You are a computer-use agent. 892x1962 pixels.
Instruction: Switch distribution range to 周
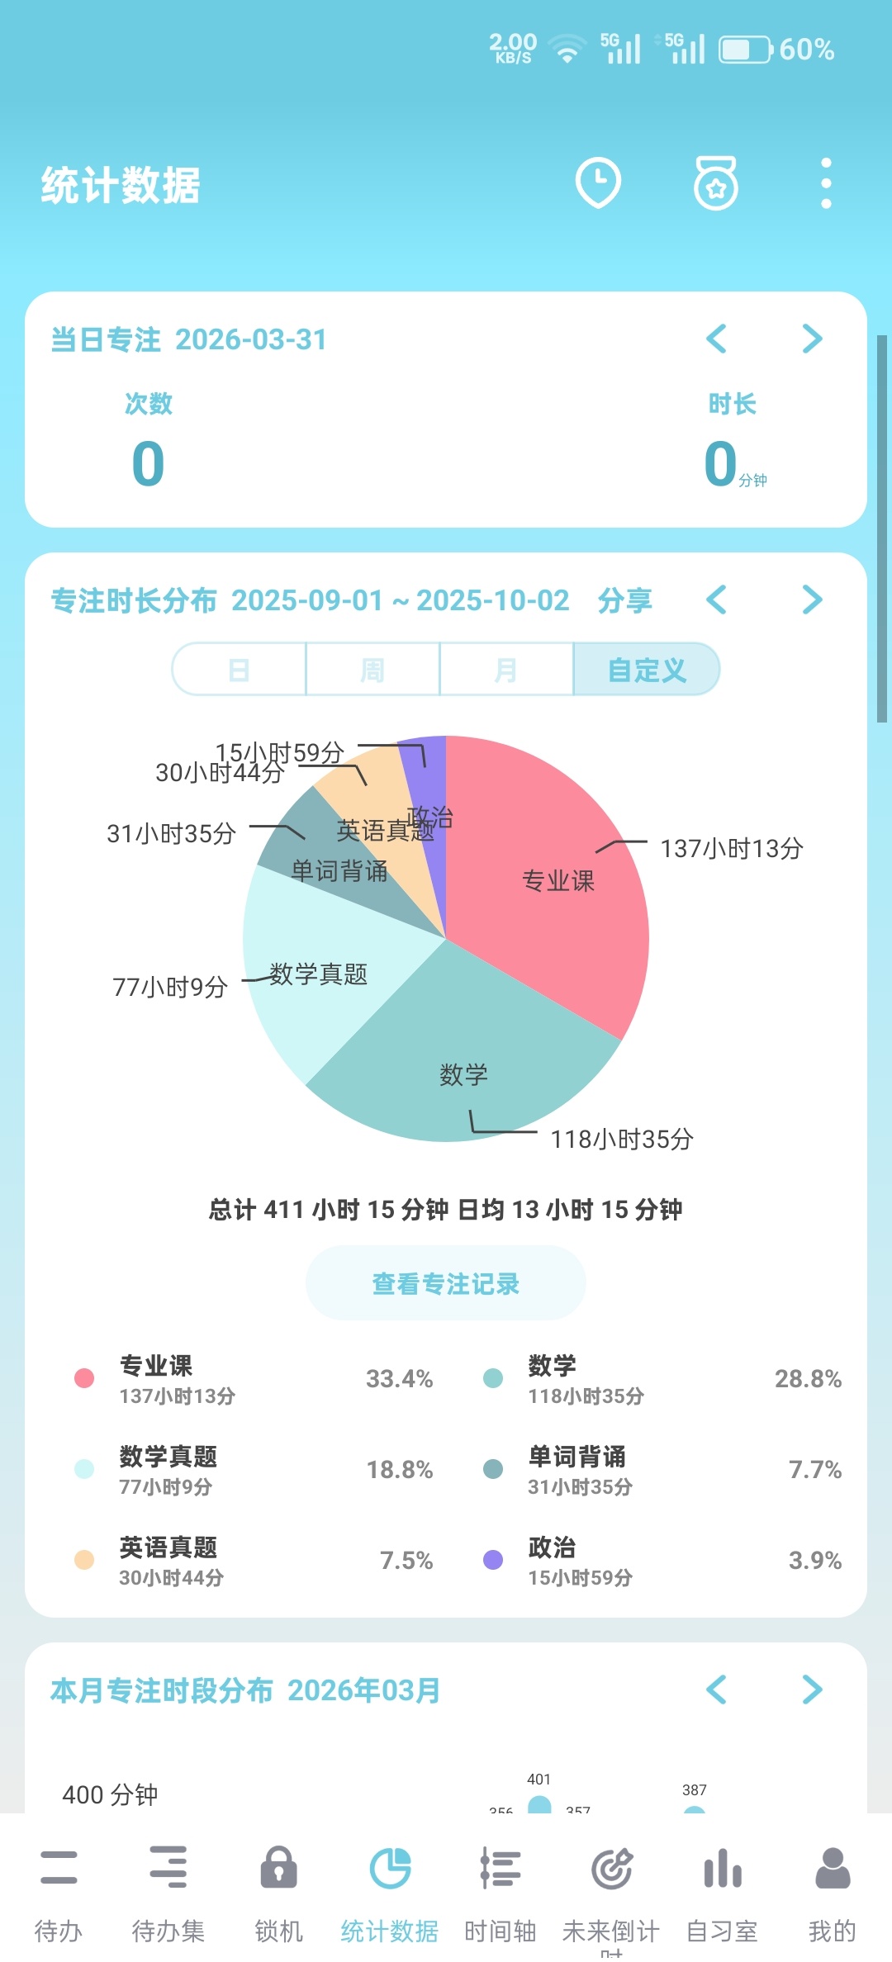point(372,670)
